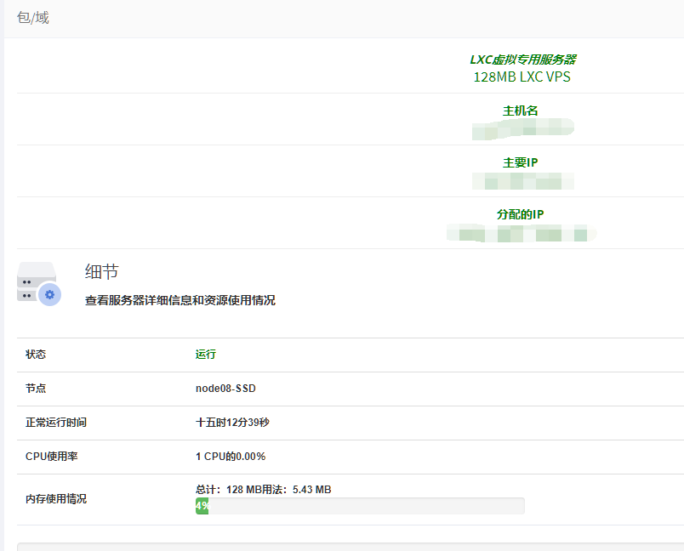Click the 分配的IP label

521,214
